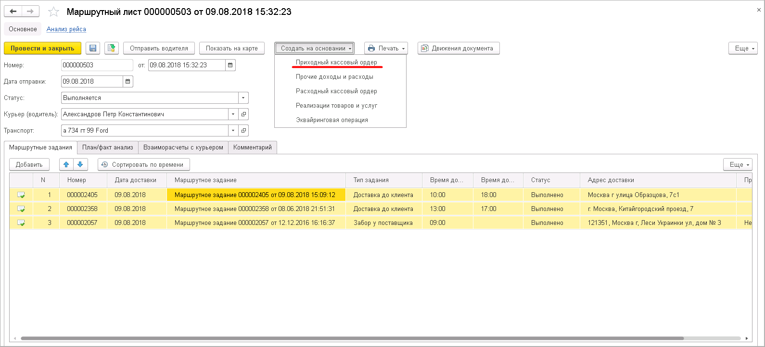Click the document date-time field
This screenshot has height=347, width=765.
tap(187, 65)
